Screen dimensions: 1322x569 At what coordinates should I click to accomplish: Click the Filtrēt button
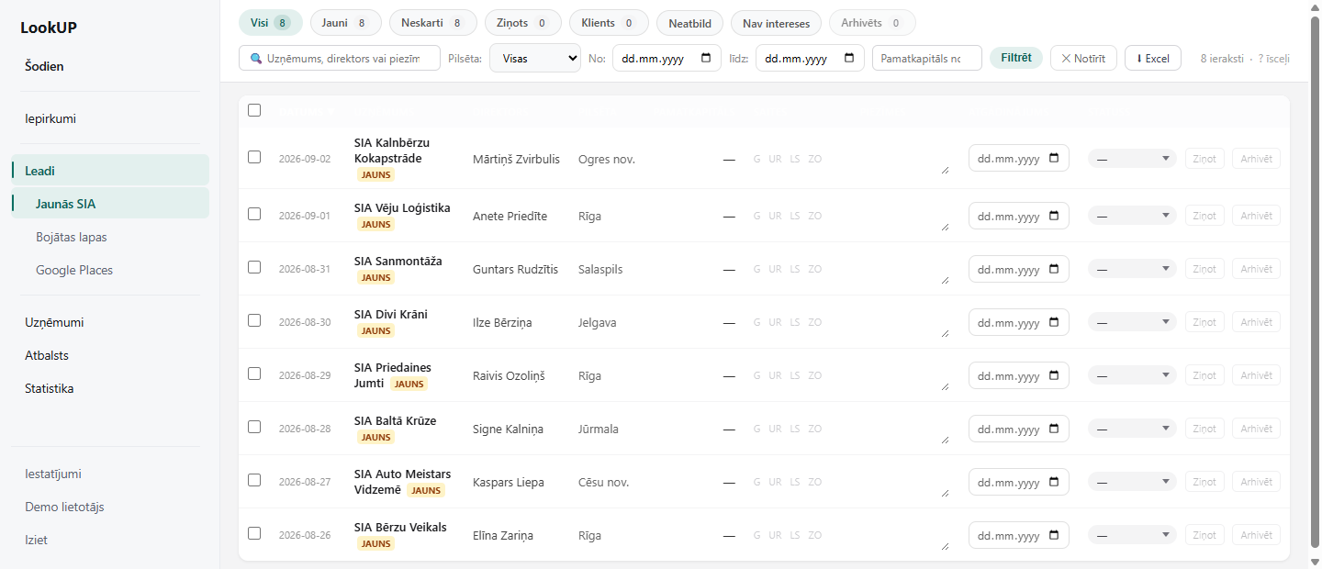[1016, 58]
